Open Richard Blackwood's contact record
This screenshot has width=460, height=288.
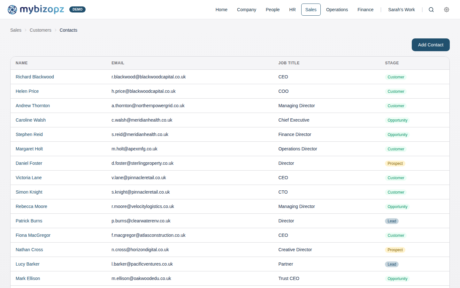[34, 77]
